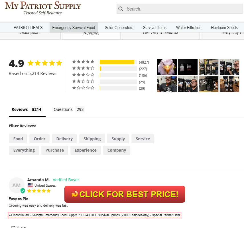Open the PATRIOT DEALS menu
This screenshot has width=244, height=228.
(28, 28)
